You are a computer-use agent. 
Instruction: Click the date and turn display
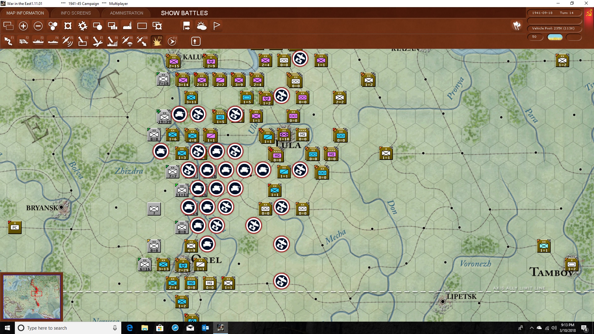(554, 13)
